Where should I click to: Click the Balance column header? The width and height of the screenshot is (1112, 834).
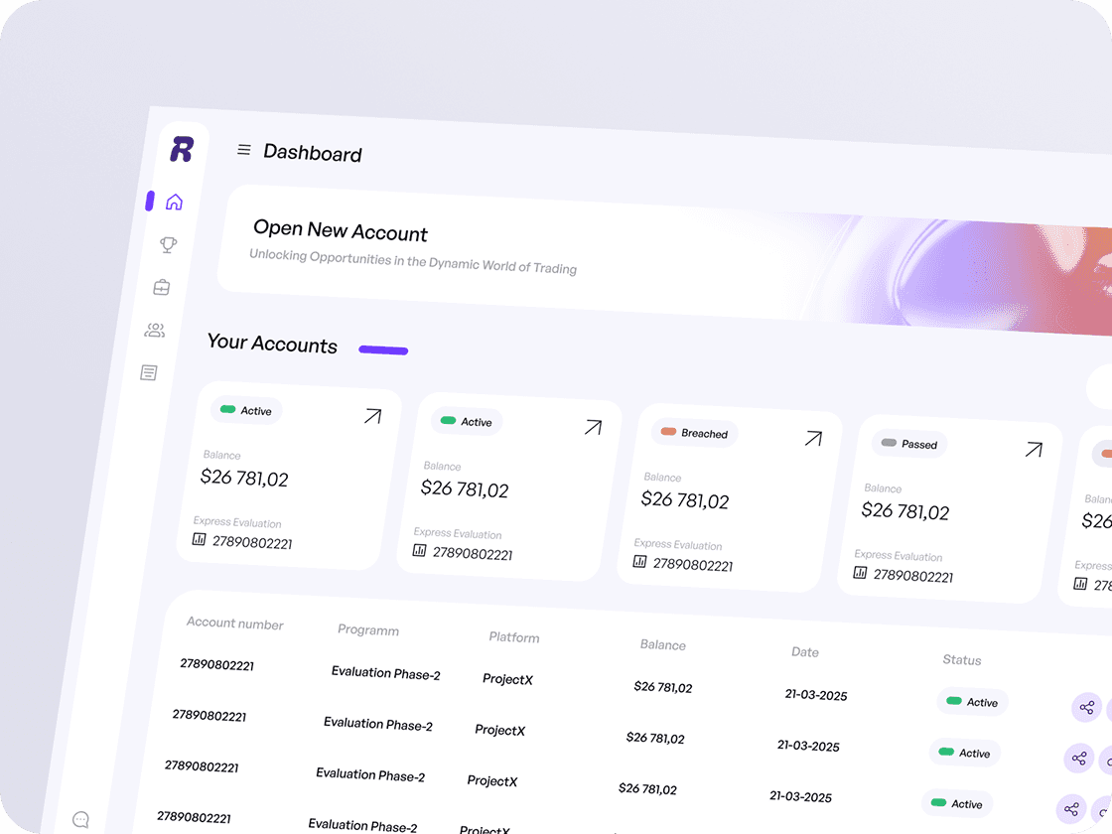click(x=663, y=644)
